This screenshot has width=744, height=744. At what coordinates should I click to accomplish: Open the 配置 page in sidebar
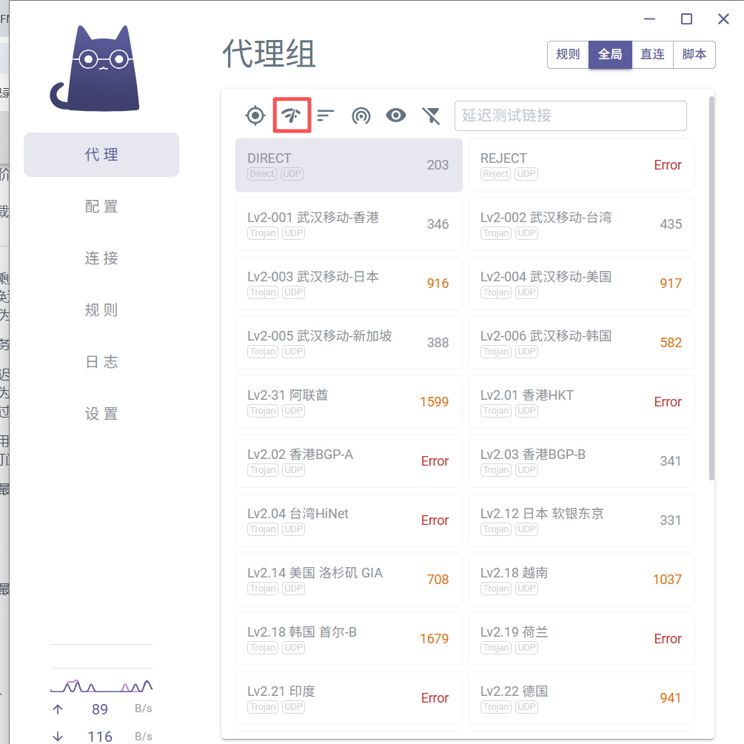pyautogui.click(x=101, y=207)
